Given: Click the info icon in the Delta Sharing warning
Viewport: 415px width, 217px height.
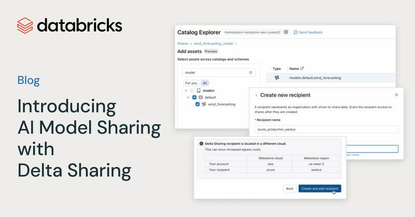Looking at the screenshot, I should (x=201, y=143).
